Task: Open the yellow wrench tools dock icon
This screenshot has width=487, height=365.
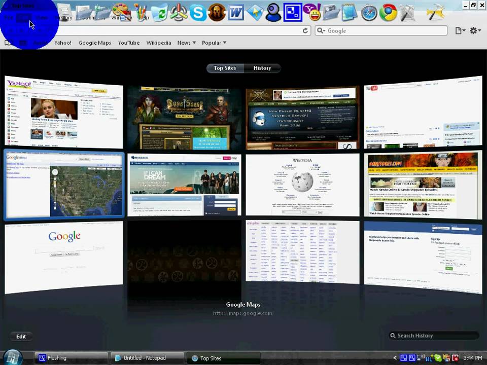Action: [x=435, y=12]
